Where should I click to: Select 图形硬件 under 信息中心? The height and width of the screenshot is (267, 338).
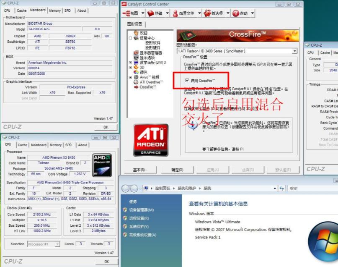coord(153,48)
